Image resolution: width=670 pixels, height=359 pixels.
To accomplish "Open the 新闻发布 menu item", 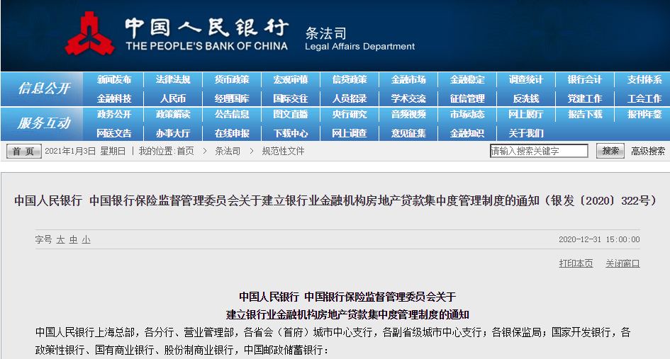I will (x=114, y=80).
